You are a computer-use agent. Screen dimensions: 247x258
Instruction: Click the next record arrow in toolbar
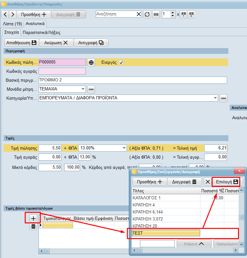coord(13,14)
